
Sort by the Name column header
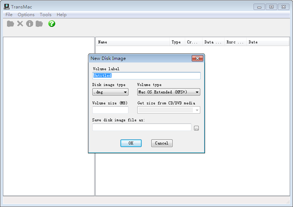133,42
